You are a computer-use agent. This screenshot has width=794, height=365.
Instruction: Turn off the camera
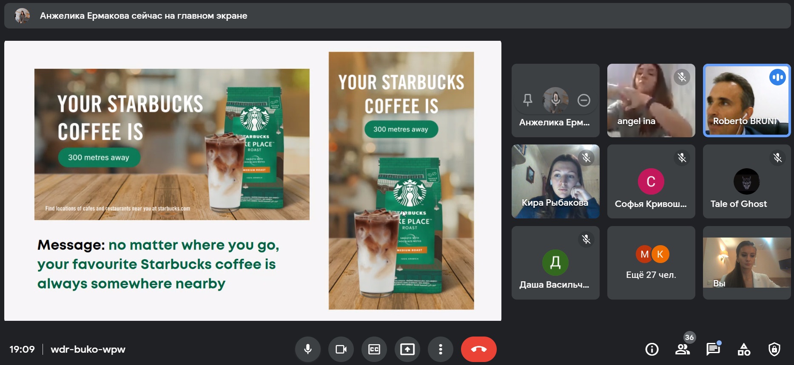point(341,349)
